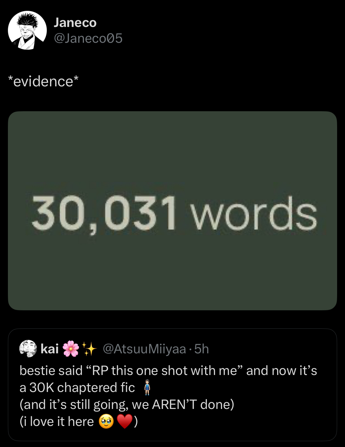Click the teary-eyed face emoji
The image size is (345, 447).
[106, 422]
